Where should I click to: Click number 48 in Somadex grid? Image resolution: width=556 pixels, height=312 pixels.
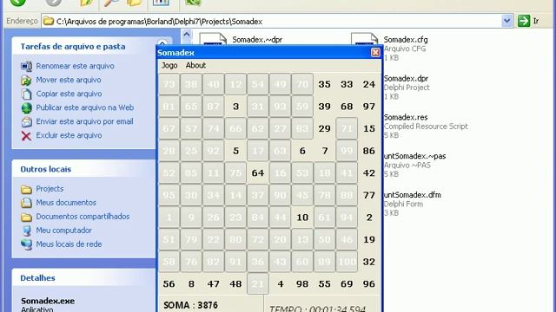(x=235, y=284)
